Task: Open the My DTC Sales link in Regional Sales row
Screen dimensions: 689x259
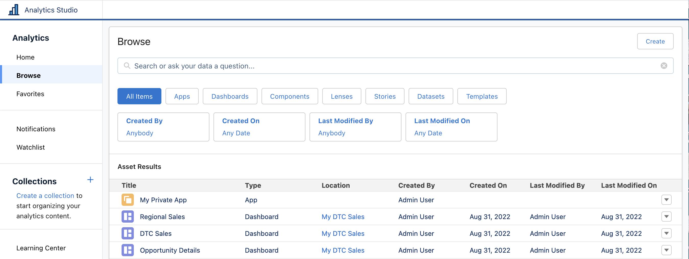Action: [x=343, y=217]
